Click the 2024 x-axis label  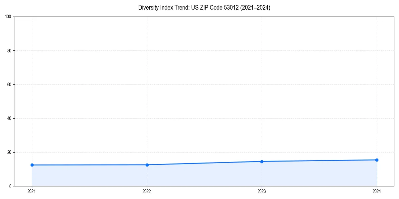pos(377,191)
